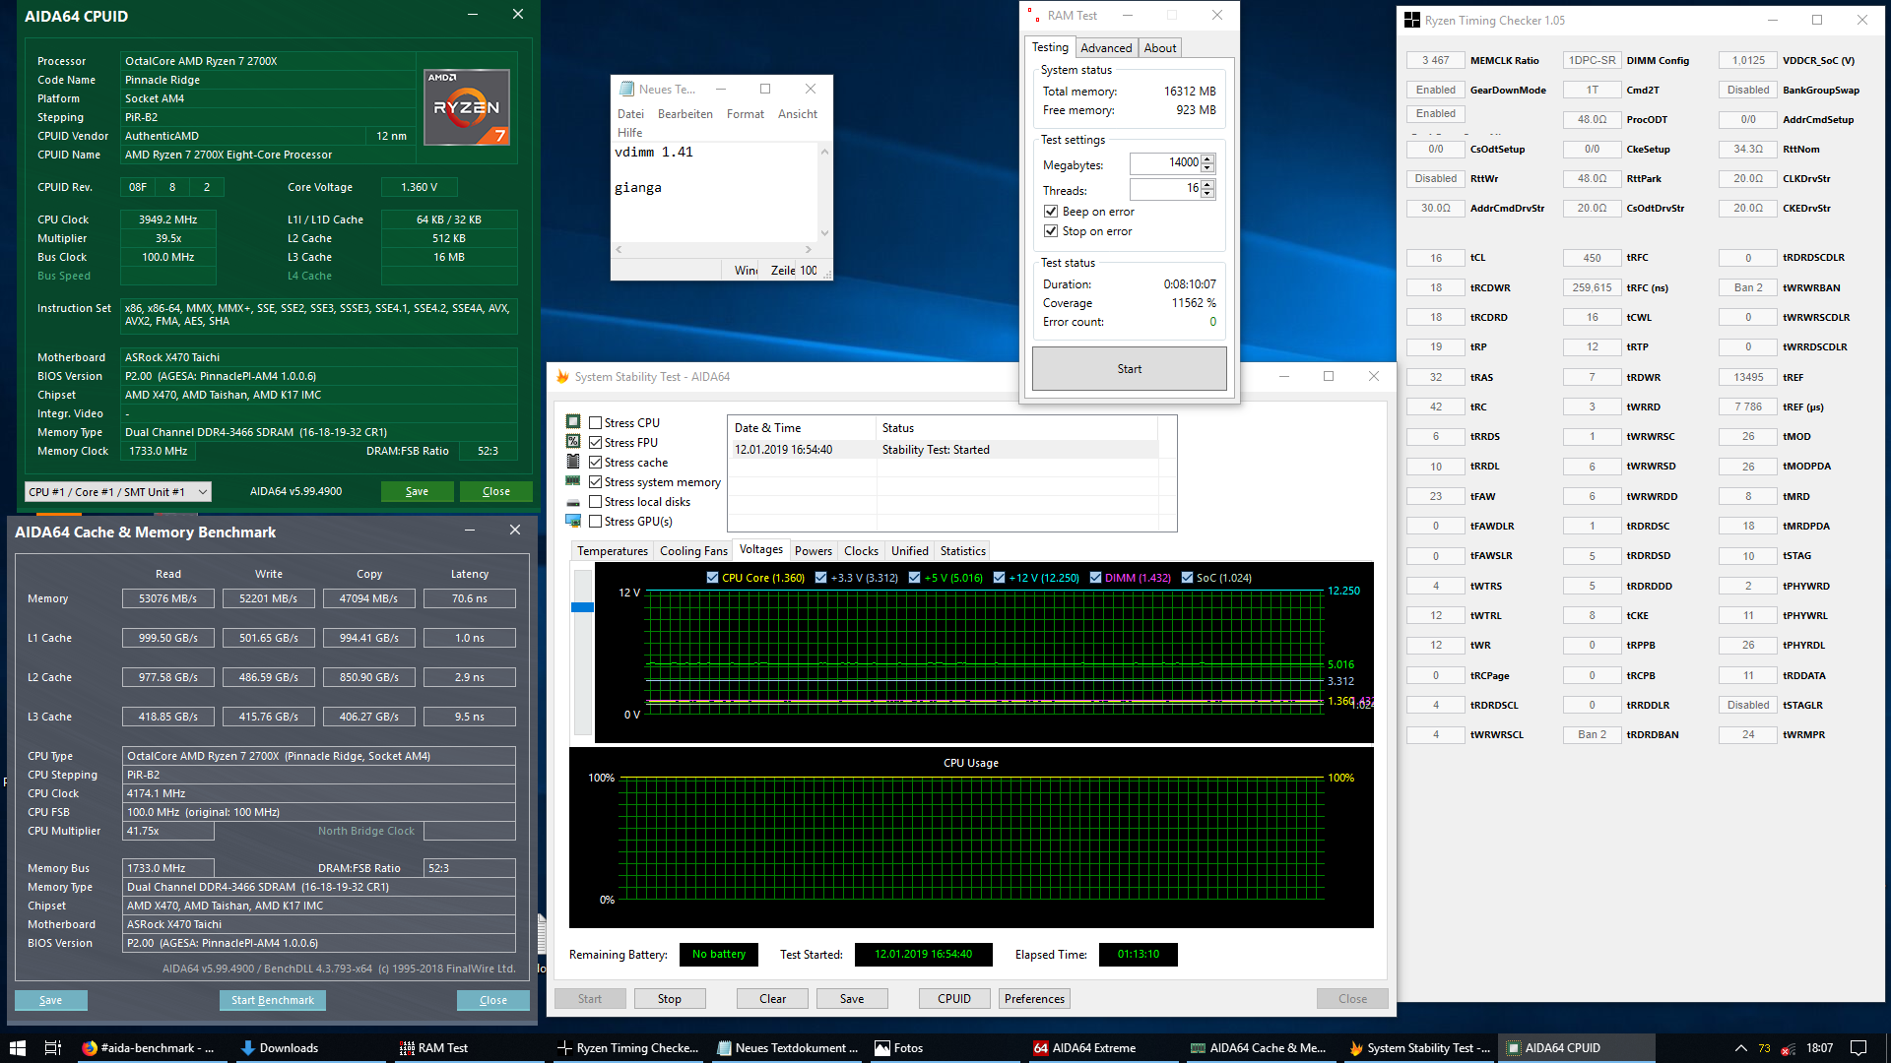Viewport: 1891px width, 1063px height.
Task: Click the Stress local disks drive icon
Action: [573, 502]
